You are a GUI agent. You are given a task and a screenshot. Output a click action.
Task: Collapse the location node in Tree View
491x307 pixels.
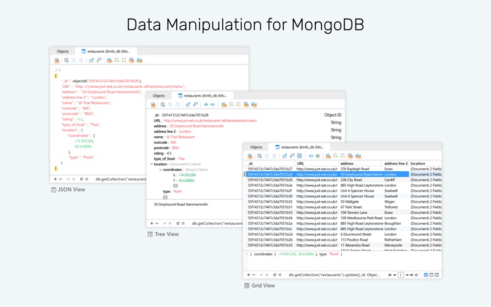coord(152,164)
